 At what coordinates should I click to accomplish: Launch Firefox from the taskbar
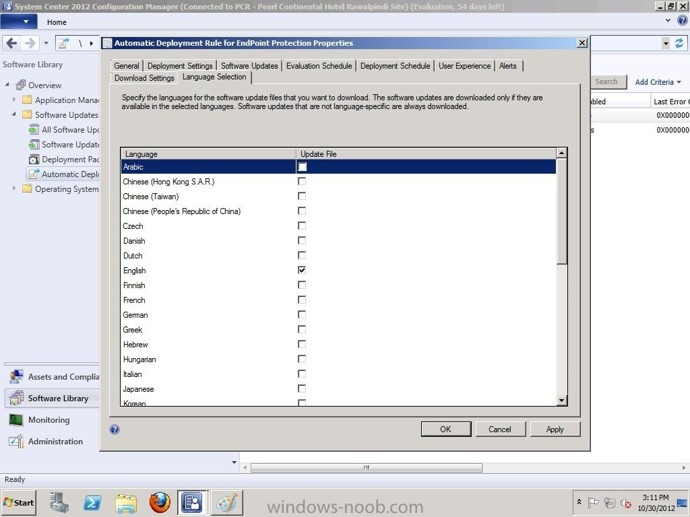160,502
